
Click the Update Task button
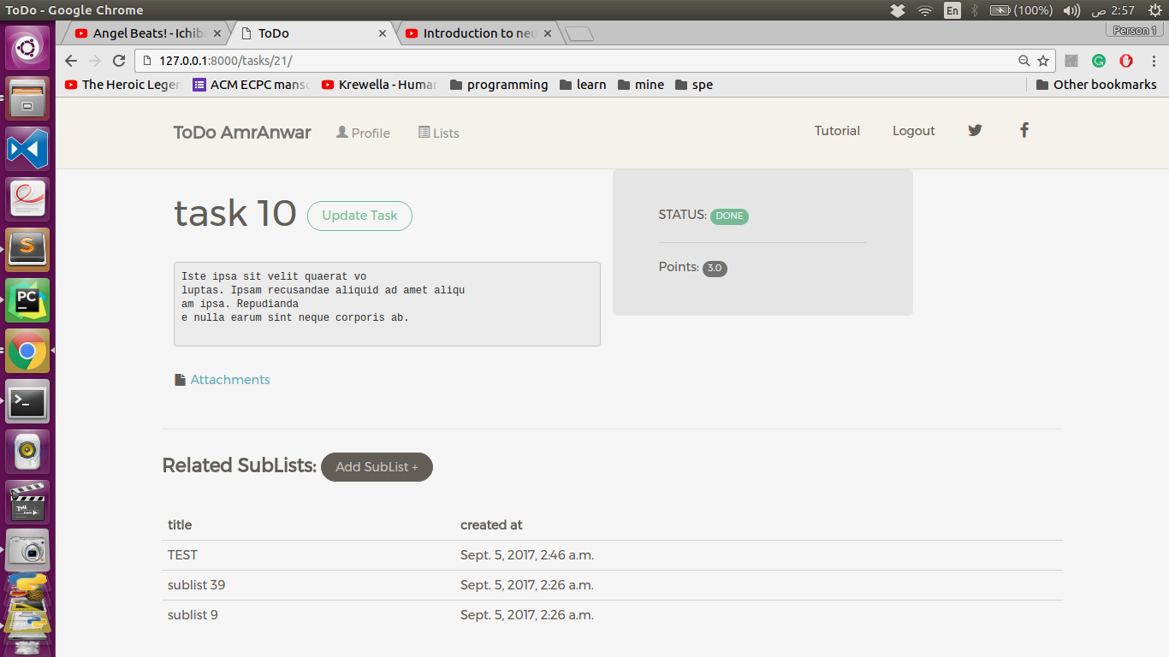359,216
